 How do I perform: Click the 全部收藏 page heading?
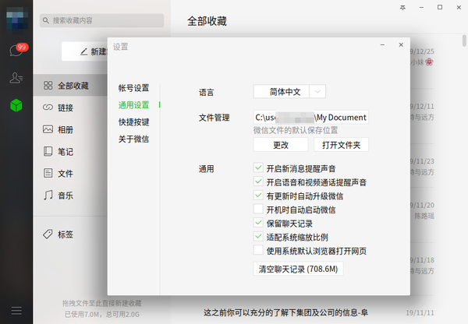tap(207, 21)
